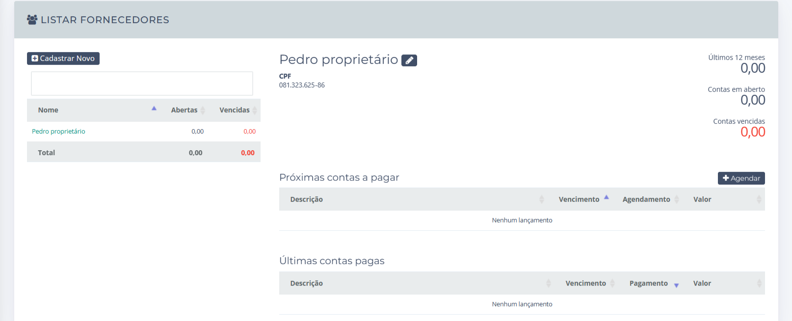The height and width of the screenshot is (321, 792).
Task: Click the users icon in Listar Fornecedores header
Action: click(32, 20)
